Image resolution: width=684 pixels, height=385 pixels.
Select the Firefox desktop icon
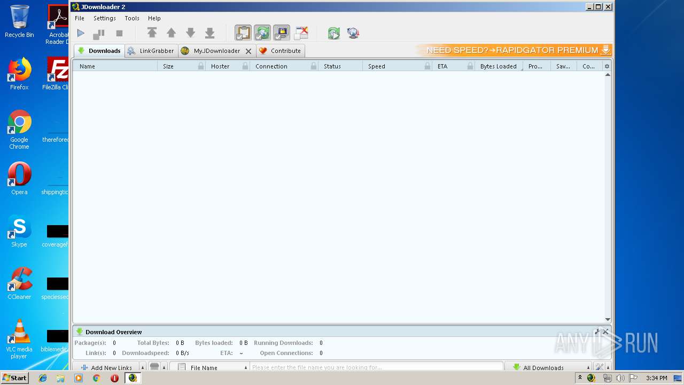click(19, 74)
